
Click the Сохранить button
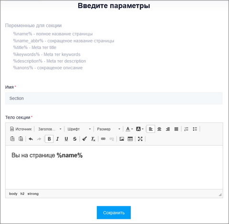pyautogui.click(x=114, y=213)
